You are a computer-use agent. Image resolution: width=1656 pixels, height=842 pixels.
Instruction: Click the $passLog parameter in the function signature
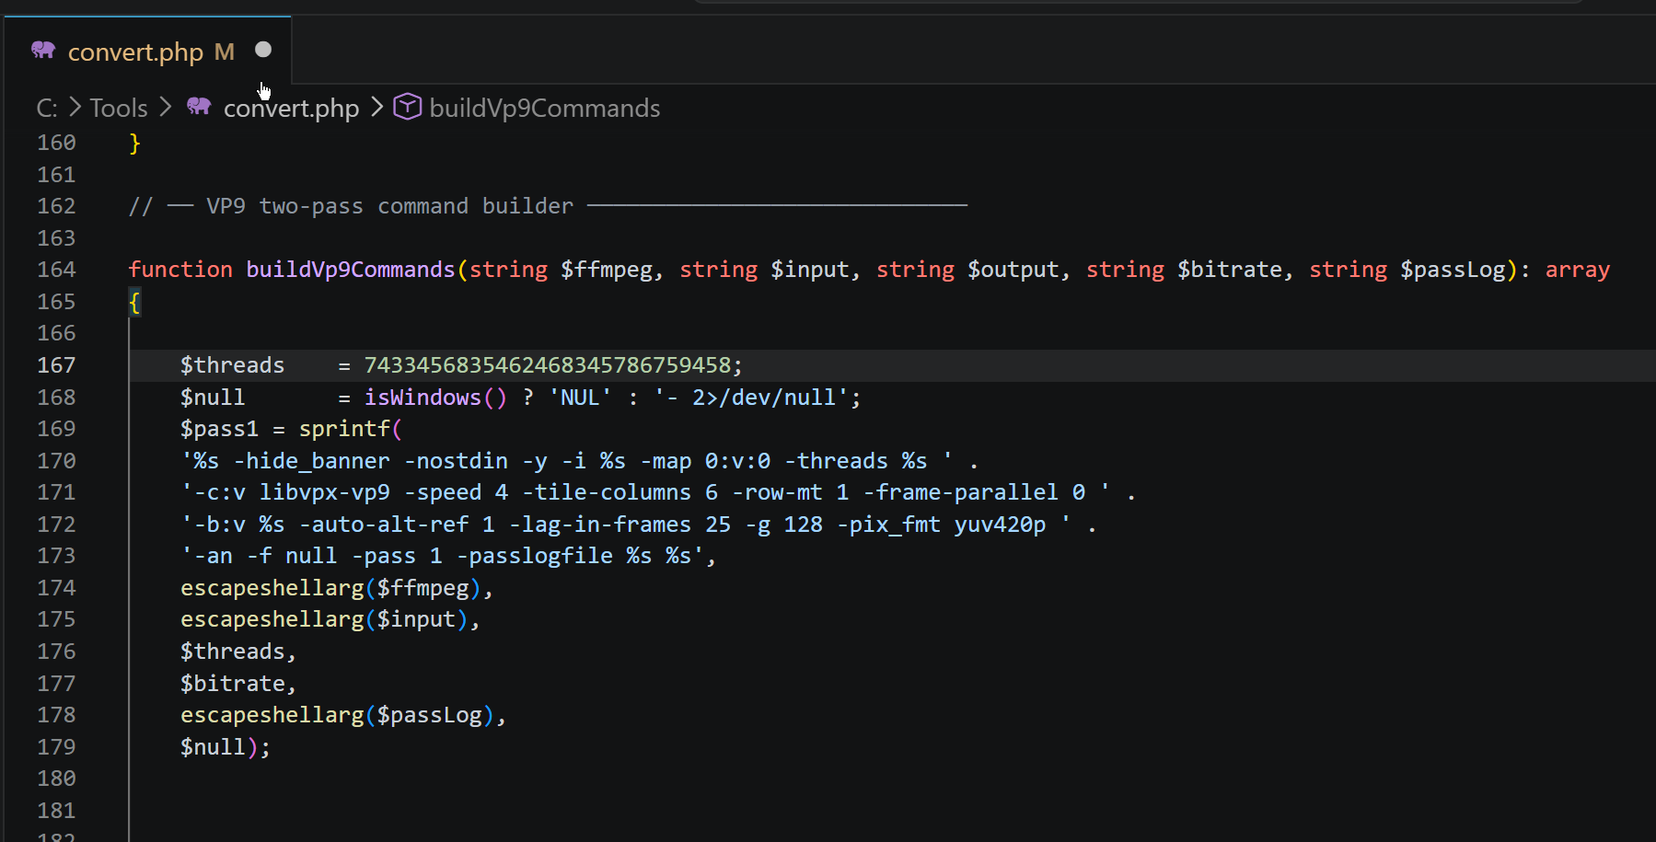(x=1453, y=270)
